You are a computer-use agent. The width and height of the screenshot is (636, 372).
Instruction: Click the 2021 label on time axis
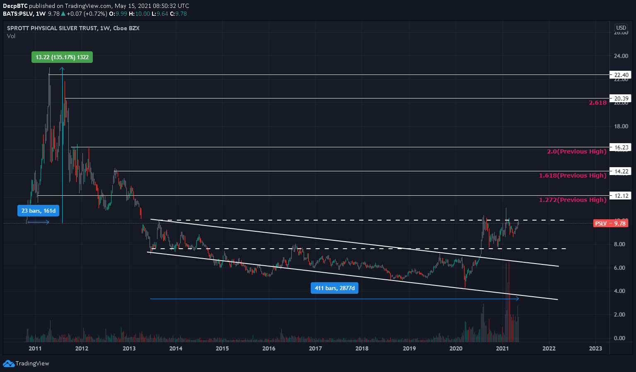502,348
